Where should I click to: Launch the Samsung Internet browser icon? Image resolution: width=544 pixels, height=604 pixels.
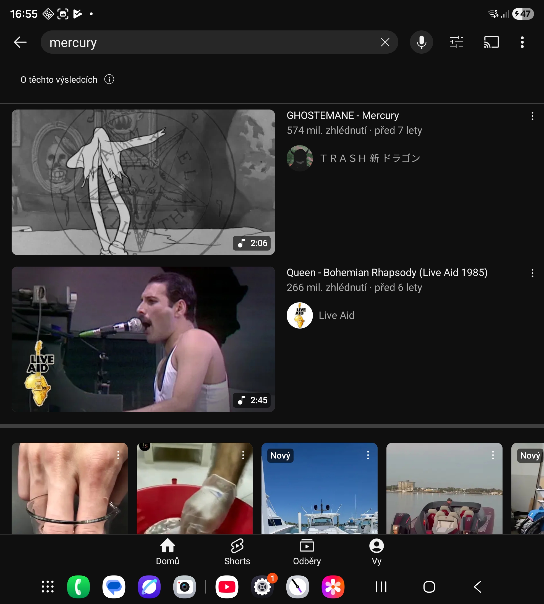click(x=149, y=587)
